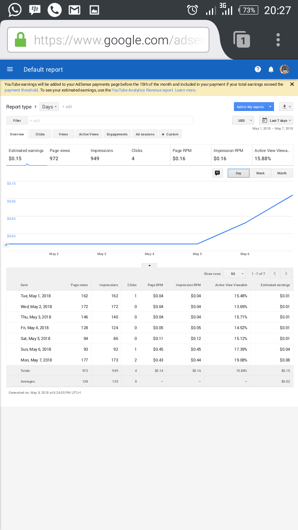Set chart granularity to Day
Screen dimensions: 298x530
click(x=239, y=173)
